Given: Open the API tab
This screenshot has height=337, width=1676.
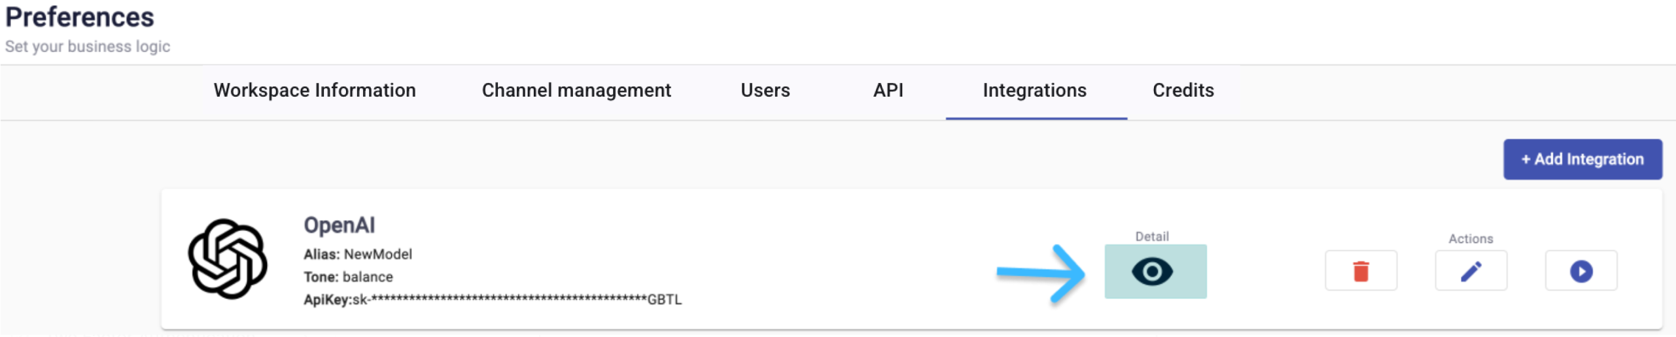Looking at the screenshot, I should pos(888,90).
